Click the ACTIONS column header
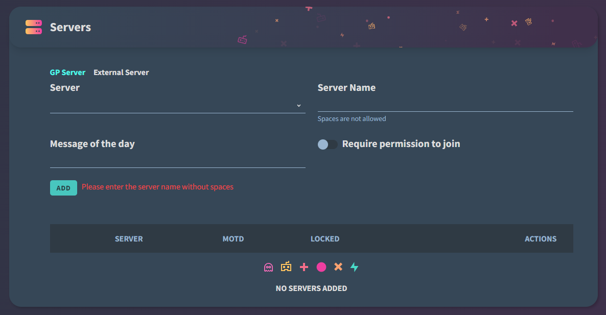This screenshot has height=315, width=606. tap(540, 239)
